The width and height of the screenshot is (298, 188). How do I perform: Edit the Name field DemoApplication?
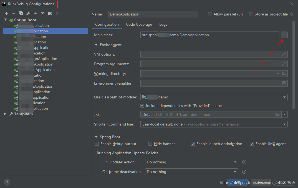pyautogui.click(x=153, y=14)
